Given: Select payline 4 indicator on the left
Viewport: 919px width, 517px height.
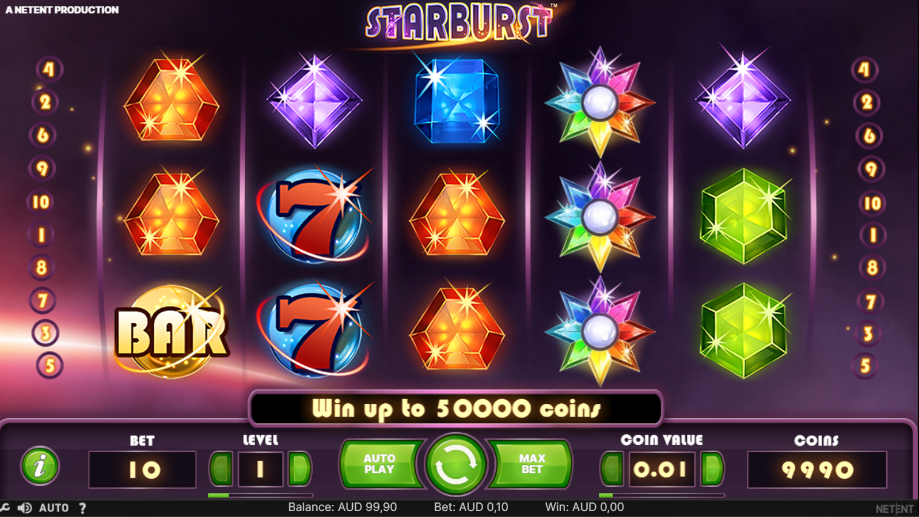Looking at the screenshot, I should (x=48, y=69).
